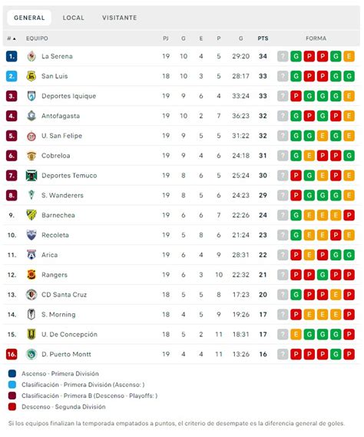Click the Cobreloa team crest
The width and height of the screenshot is (364, 437).
point(31,155)
